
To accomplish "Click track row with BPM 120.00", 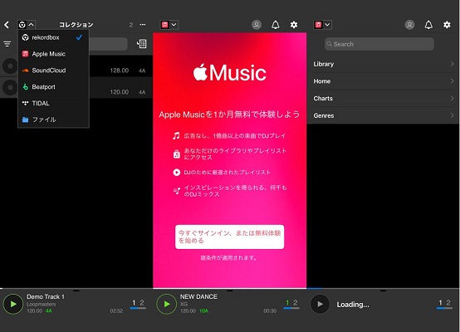I will click(120, 87).
